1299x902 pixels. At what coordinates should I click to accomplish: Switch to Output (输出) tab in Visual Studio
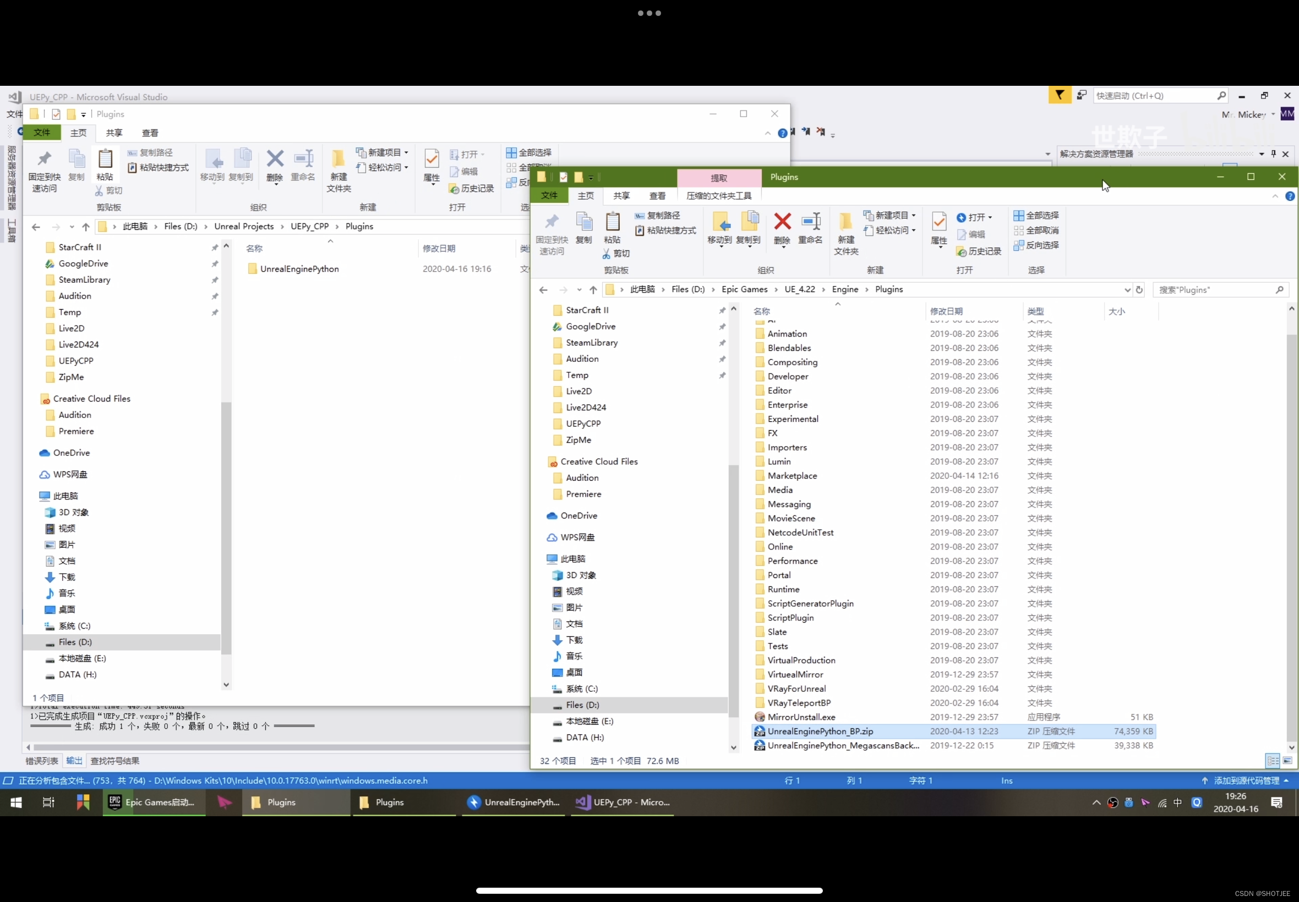[74, 761]
